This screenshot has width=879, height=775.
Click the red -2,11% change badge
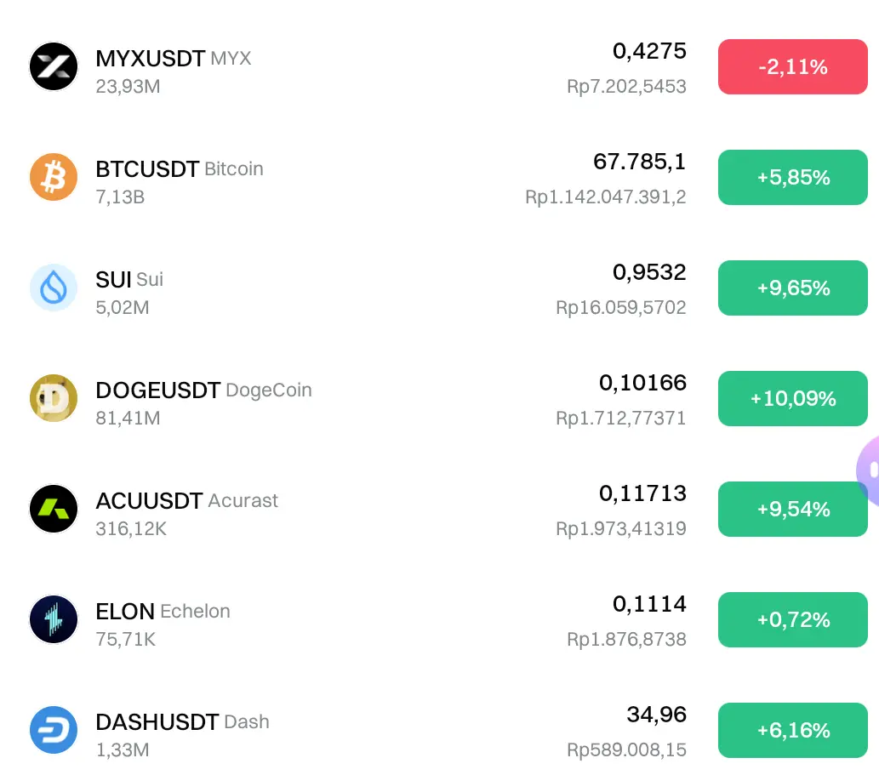point(793,66)
